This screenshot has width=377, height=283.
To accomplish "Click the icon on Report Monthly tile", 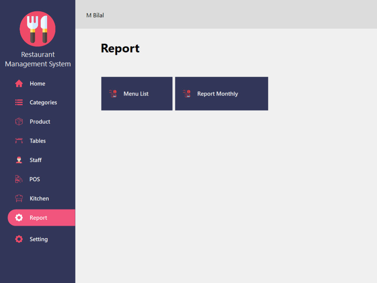I will click(187, 94).
